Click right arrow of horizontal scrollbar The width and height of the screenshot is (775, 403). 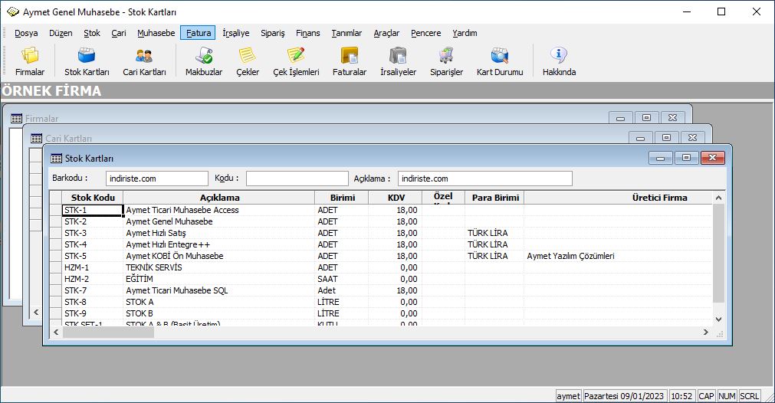[x=706, y=333]
